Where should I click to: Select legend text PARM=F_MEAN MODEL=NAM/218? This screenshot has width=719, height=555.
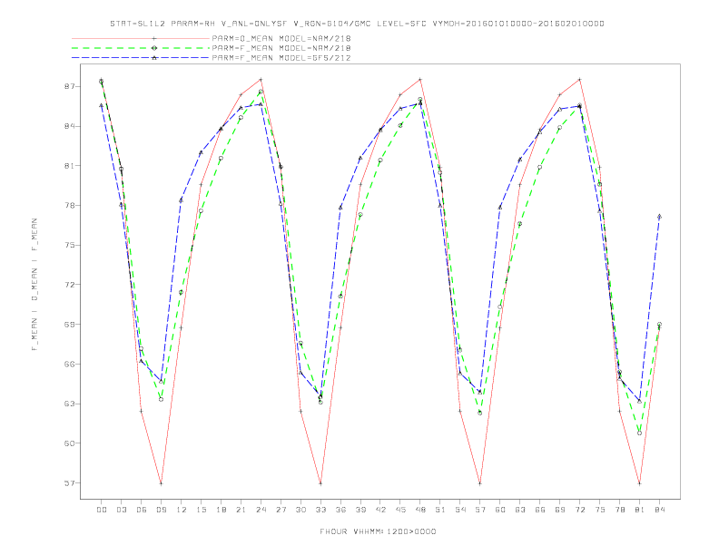coord(281,48)
